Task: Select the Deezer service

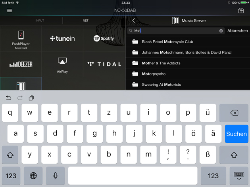Action: 21,64
